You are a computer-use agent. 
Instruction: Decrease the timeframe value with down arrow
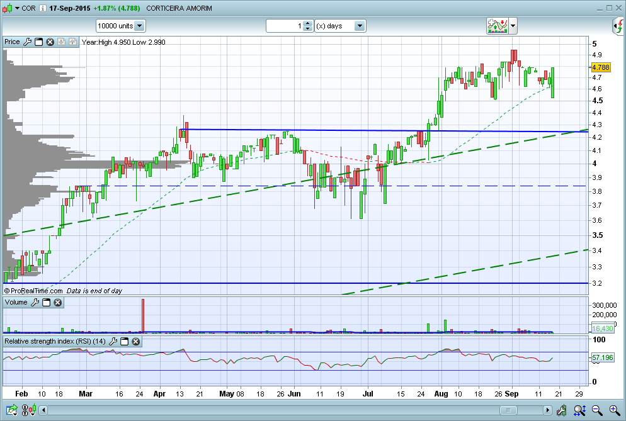click(x=308, y=29)
